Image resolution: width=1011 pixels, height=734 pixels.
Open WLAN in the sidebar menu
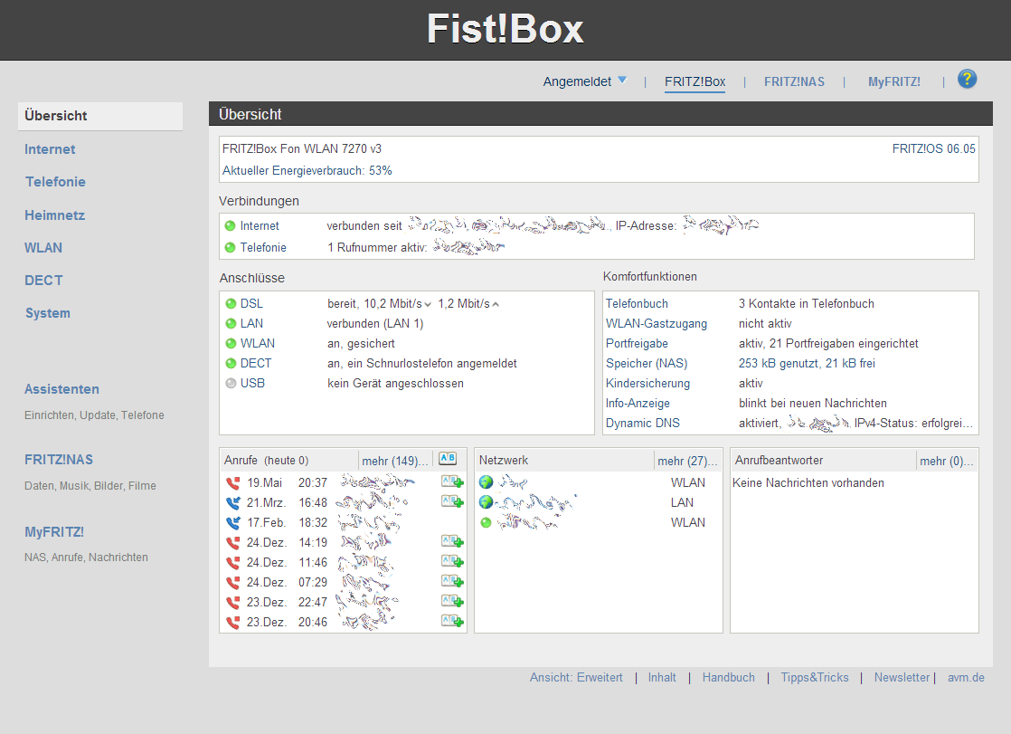coord(43,247)
